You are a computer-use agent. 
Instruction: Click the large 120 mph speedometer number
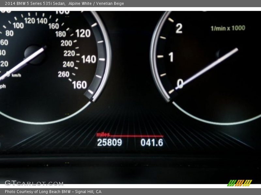coord(83,33)
